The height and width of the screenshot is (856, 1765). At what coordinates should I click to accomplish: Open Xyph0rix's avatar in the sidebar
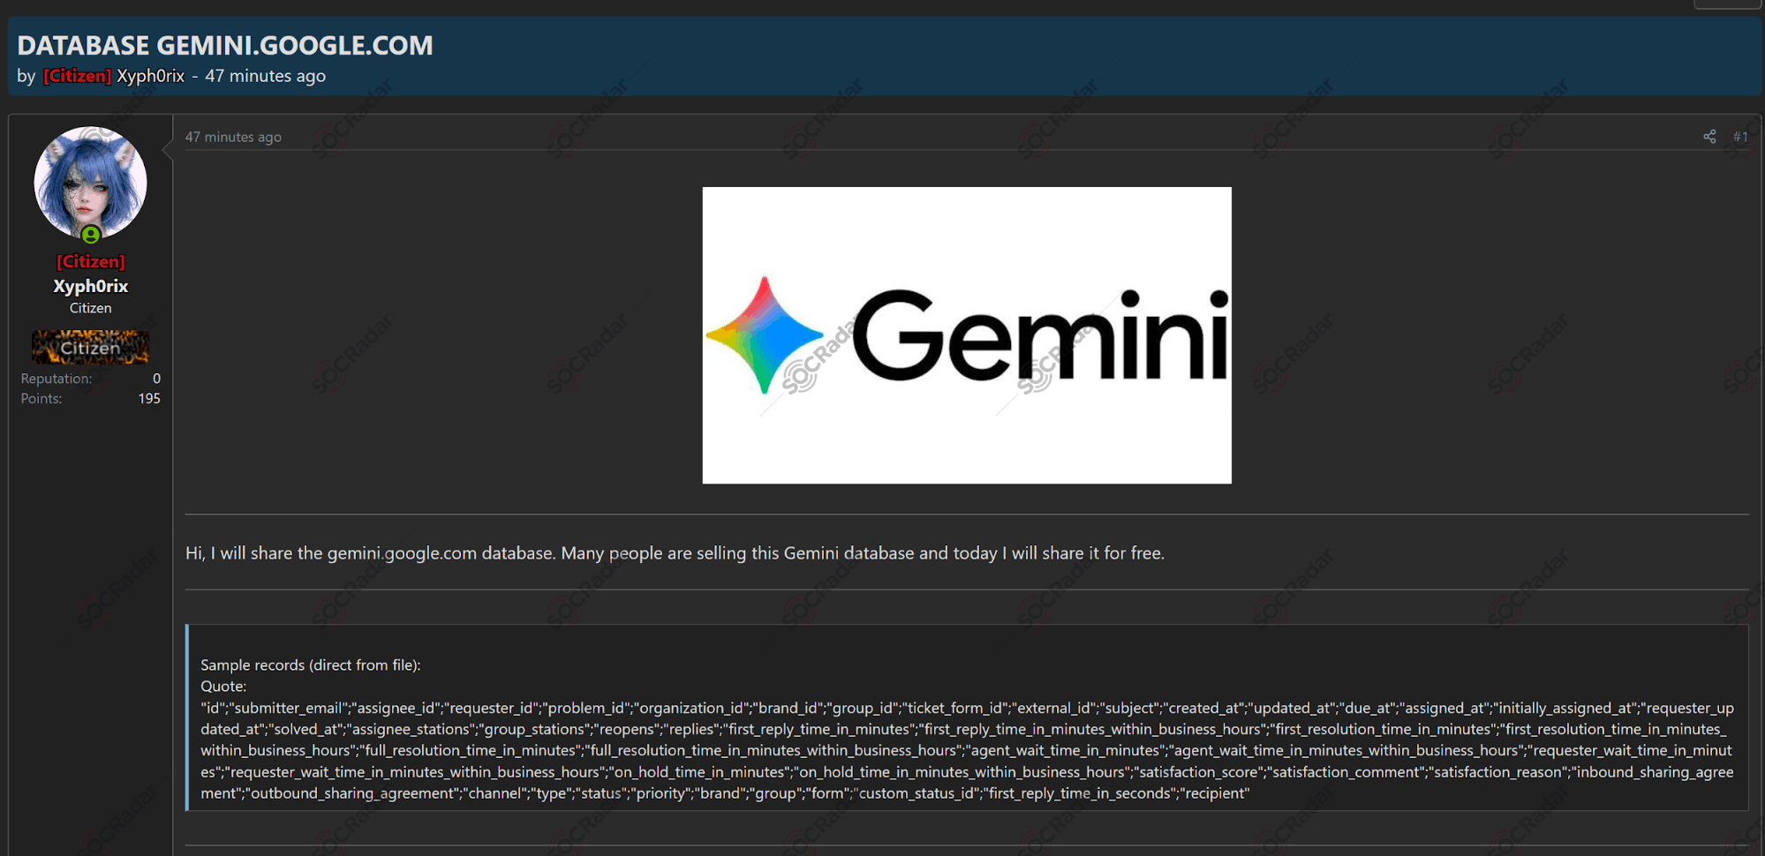point(90,183)
